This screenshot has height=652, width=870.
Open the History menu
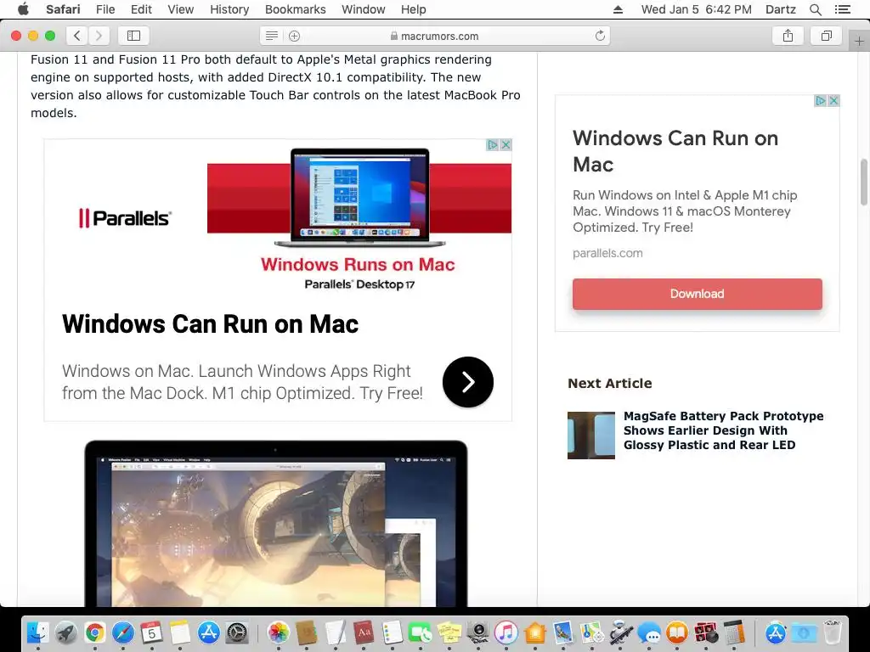click(229, 9)
